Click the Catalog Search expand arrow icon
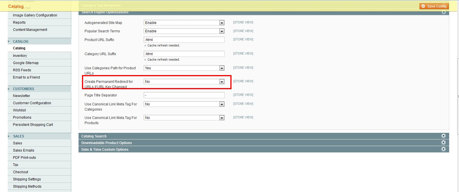Image resolution: width=459 pixels, height=192 pixels. pos(443,136)
